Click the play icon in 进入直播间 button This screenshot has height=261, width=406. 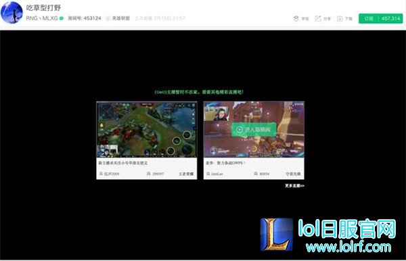[x=240, y=129]
